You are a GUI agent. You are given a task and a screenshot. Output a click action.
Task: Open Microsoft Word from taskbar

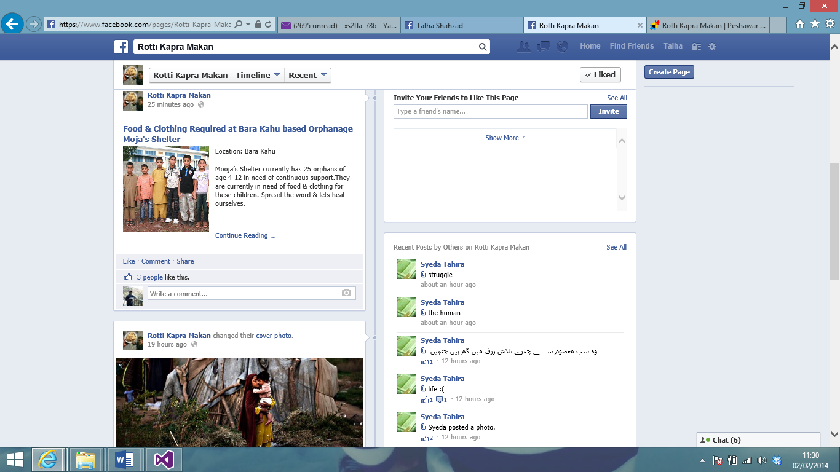[125, 460]
